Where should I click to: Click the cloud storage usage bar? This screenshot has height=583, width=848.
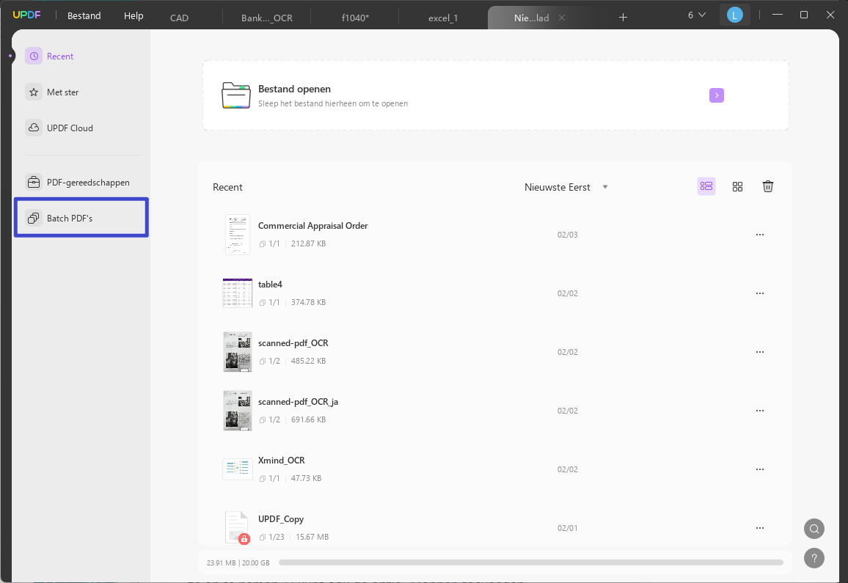point(531,562)
